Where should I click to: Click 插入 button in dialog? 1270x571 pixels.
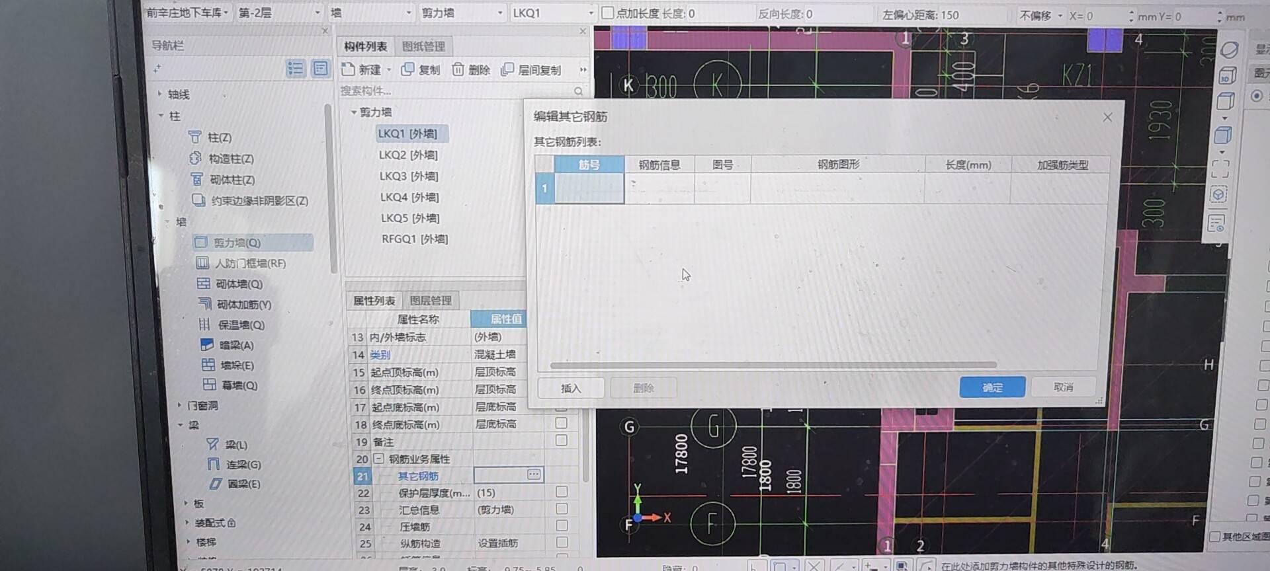(x=571, y=388)
